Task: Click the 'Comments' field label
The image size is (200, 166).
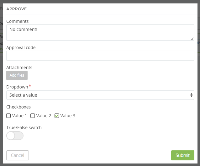Action: point(18,21)
